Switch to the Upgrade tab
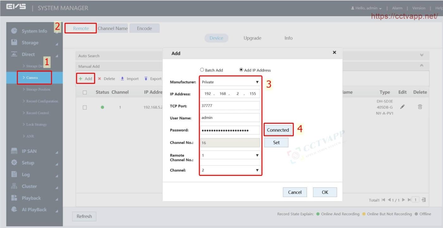 click(252, 38)
